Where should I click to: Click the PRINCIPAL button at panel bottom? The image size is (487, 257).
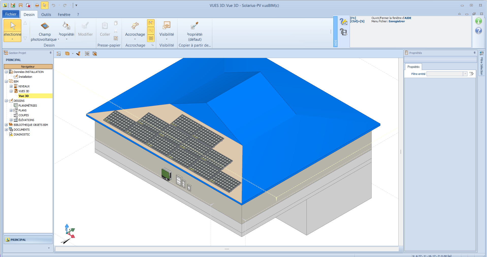coord(28,240)
